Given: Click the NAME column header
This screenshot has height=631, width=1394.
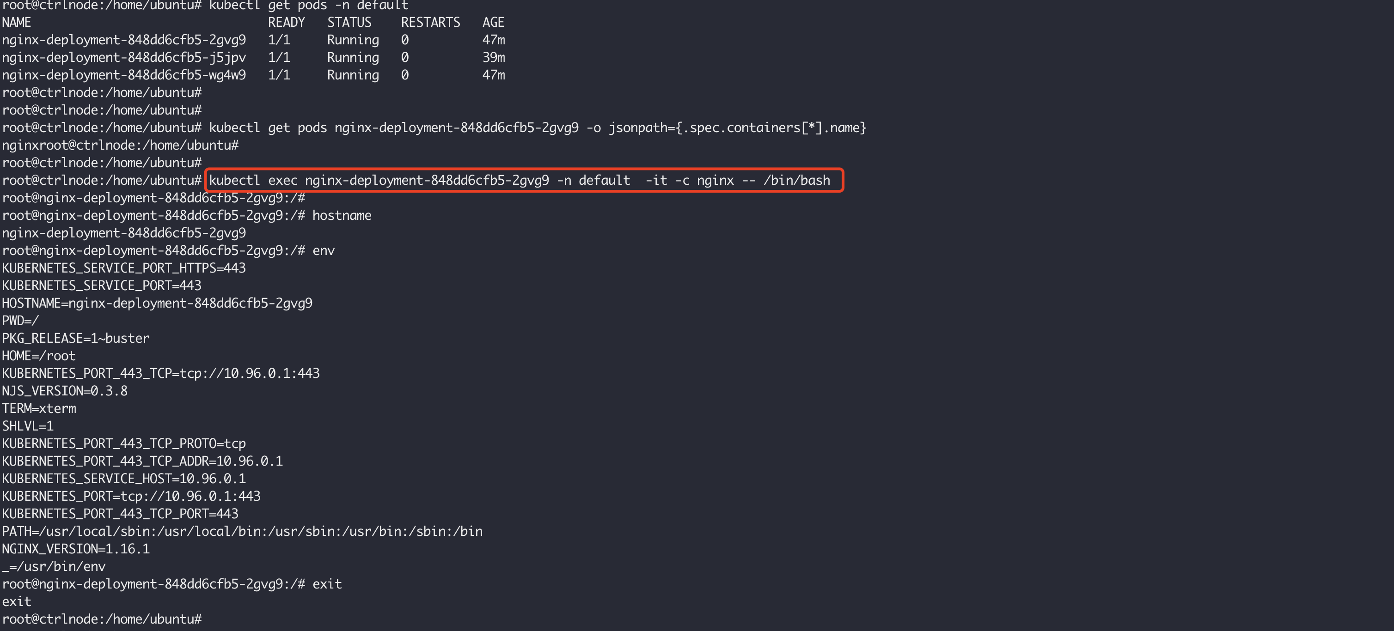Looking at the screenshot, I should (x=16, y=22).
